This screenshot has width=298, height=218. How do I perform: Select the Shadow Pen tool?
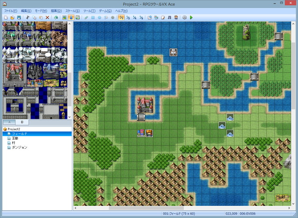click(x=113, y=18)
